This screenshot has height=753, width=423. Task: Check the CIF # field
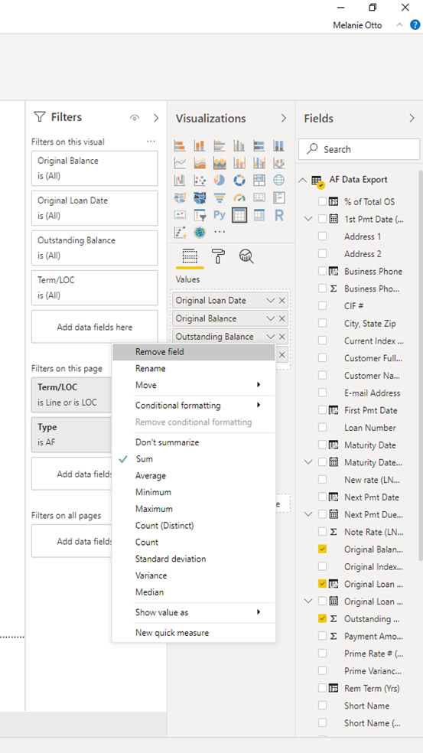(x=322, y=305)
